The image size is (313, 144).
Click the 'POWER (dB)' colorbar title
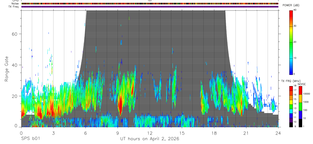pyautogui.click(x=291, y=5)
